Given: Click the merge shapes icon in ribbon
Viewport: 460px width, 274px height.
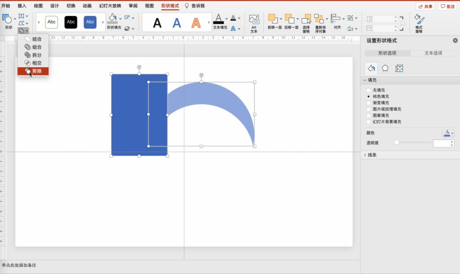Looking at the screenshot, I should tap(21, 31).
